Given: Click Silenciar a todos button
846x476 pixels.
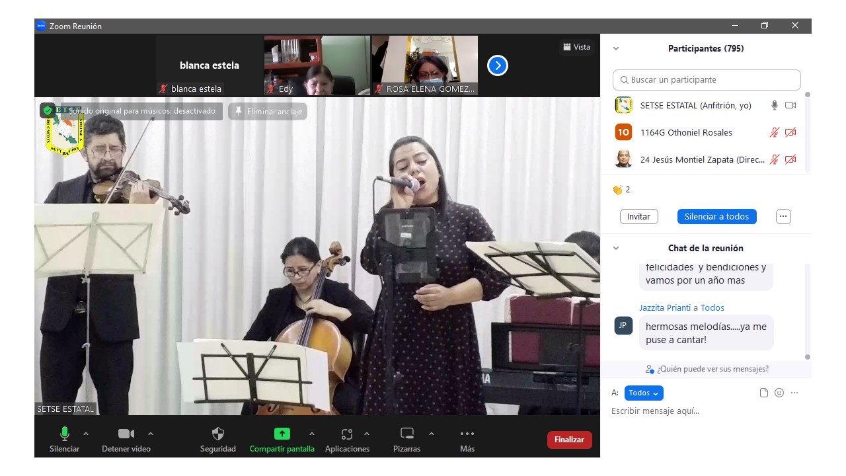Looking at the screenshot, I should click(x=716, y=216).
